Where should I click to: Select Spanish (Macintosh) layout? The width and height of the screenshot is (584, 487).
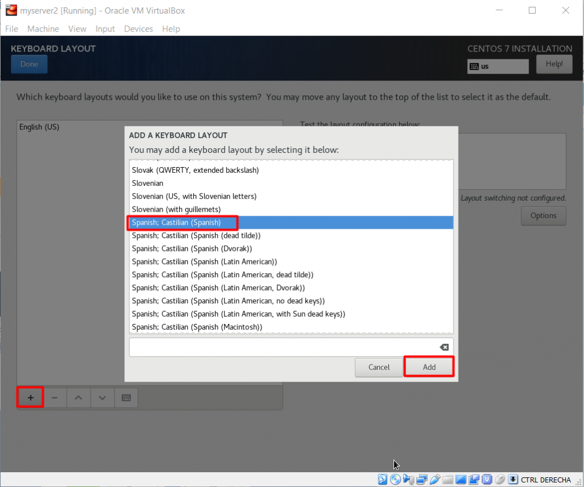coord(291,327)
